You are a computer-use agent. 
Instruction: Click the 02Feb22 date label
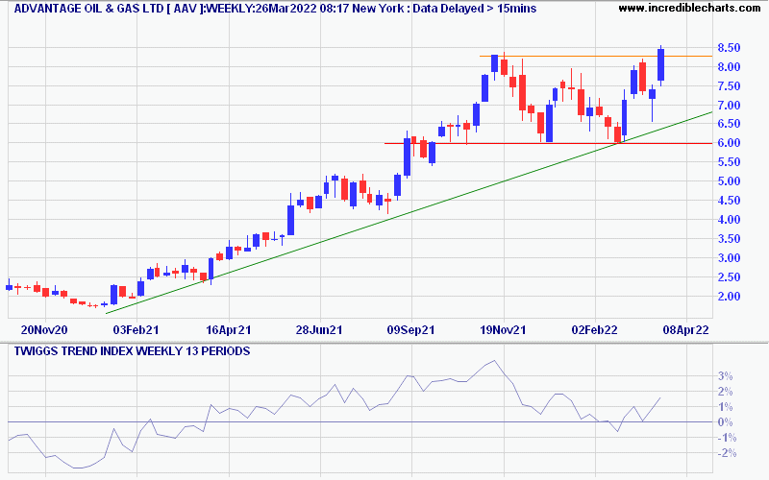pos(594,330)
